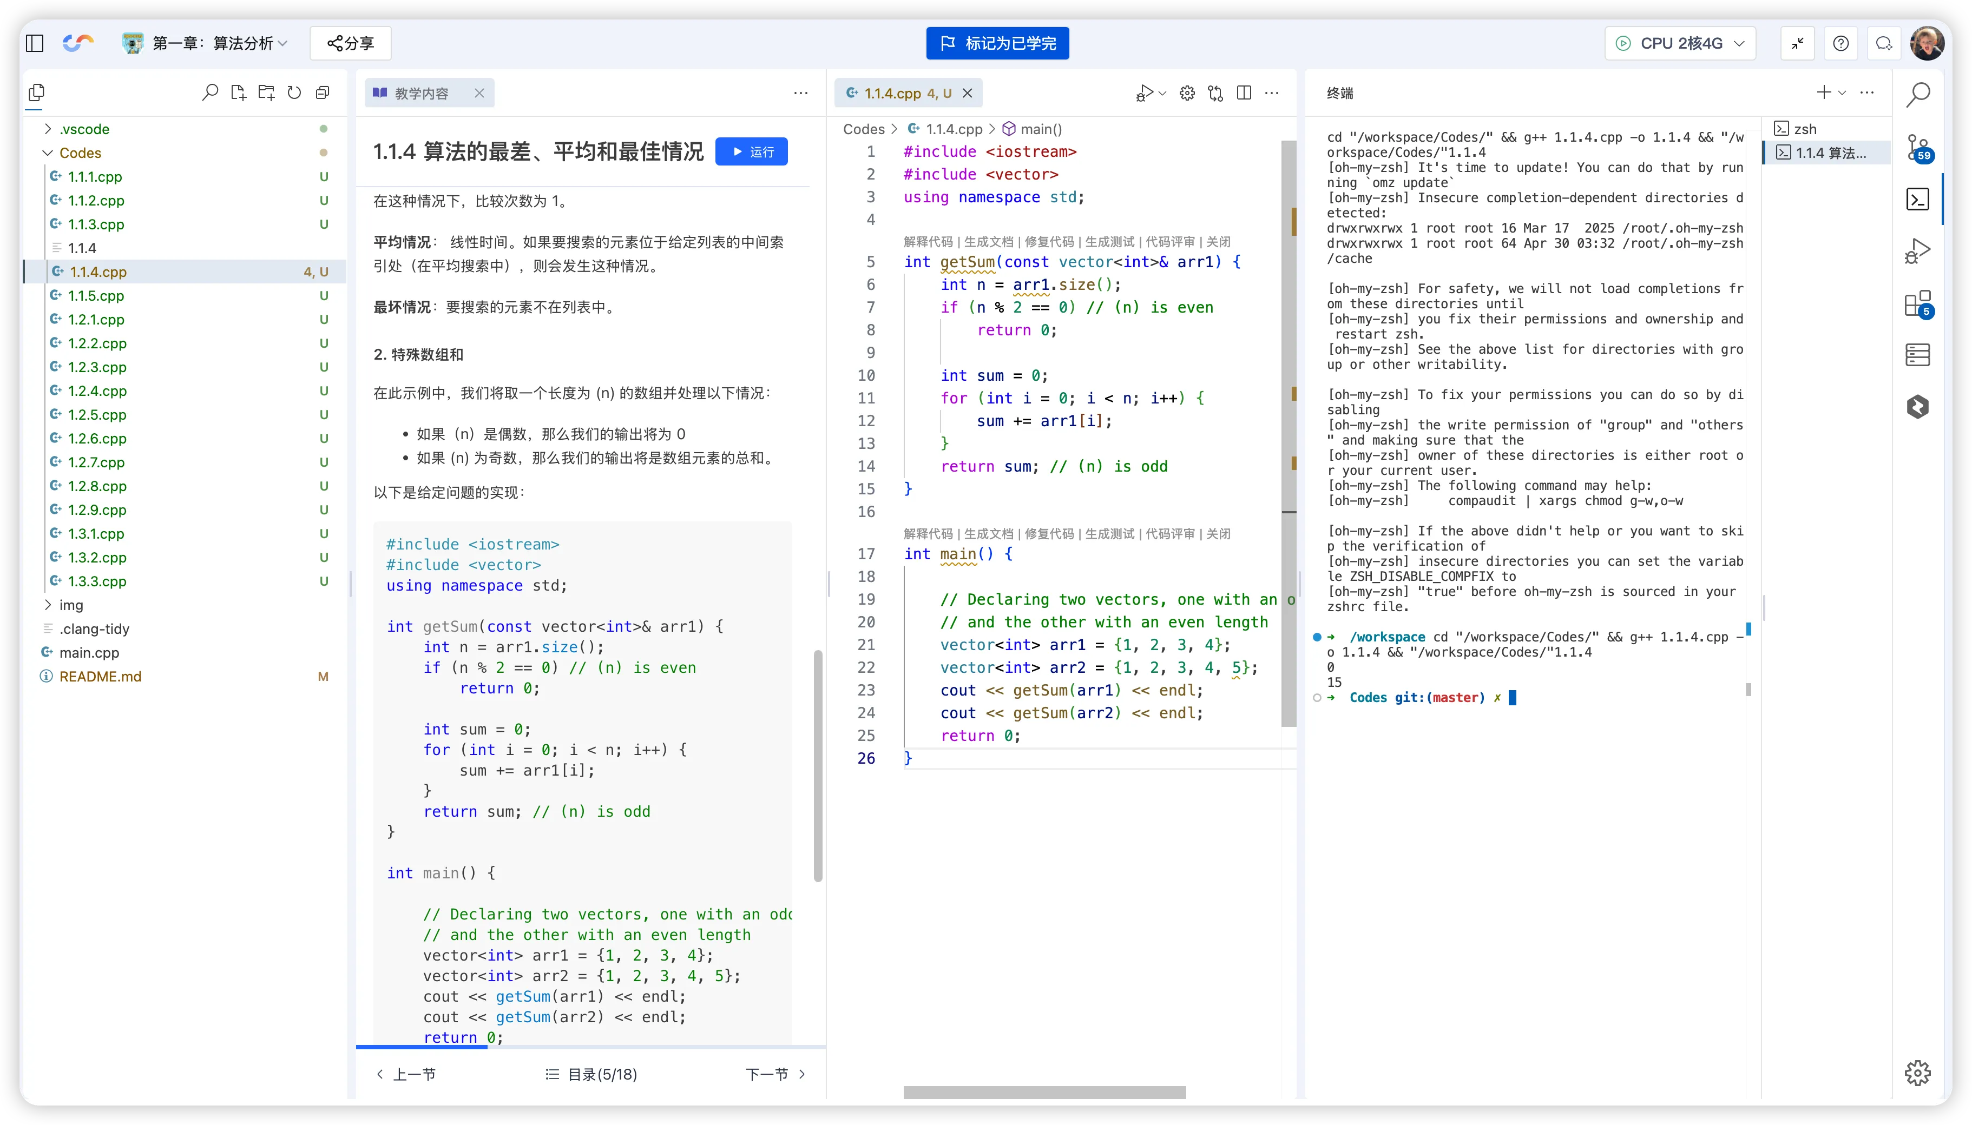Select the zsh terminal entry
Viewport: 1972px width, 1125px height.
1805,129
